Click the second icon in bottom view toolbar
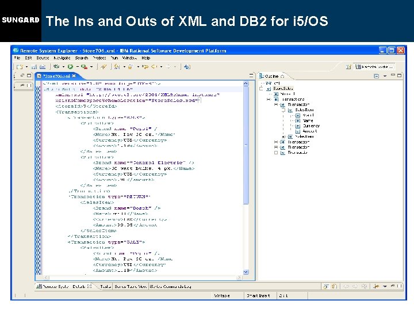The image size is (414, 311). [334, 286]
